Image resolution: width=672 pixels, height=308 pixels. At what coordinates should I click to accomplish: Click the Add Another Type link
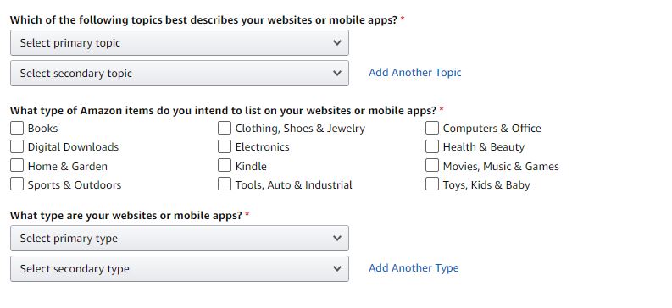point(414,268)
